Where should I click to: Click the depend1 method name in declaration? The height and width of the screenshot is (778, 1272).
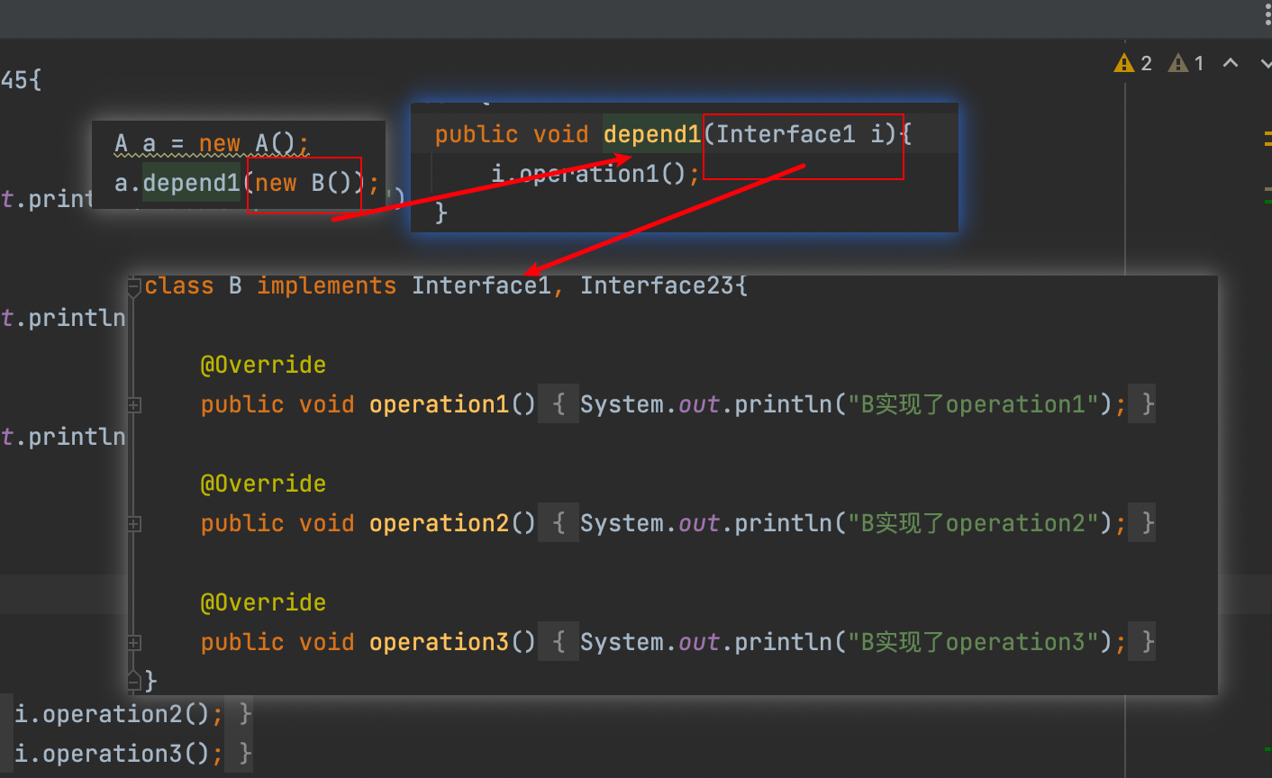pos(652,134)
